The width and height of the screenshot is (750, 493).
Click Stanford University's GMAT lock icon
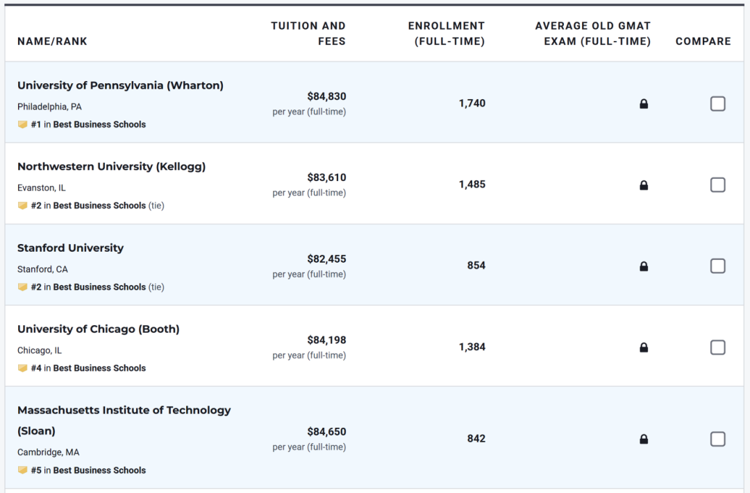coord(644,266)
